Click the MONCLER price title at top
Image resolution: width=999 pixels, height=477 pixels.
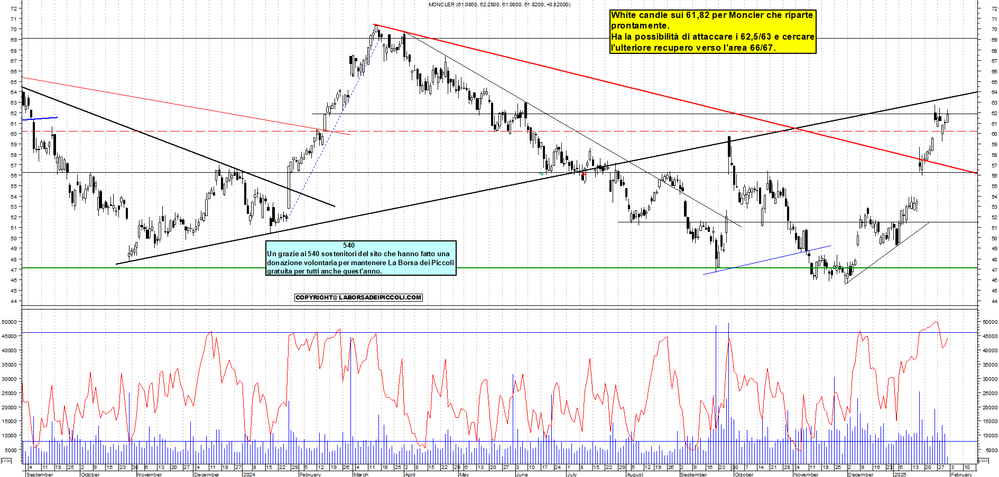499,4
